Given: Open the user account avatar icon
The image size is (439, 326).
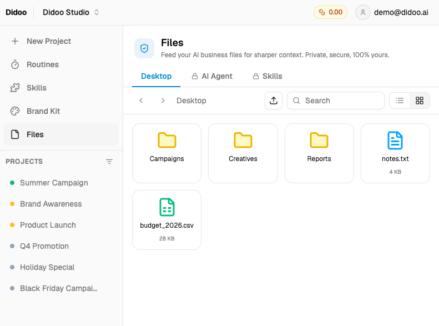Looking at the screenshot, I should point(363,12).
